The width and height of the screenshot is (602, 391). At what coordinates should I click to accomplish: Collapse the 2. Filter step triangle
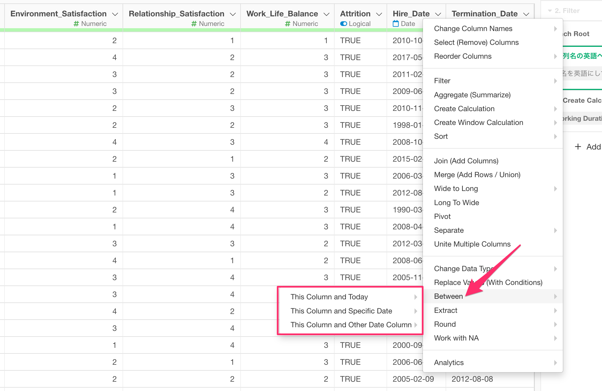[550, 11]
